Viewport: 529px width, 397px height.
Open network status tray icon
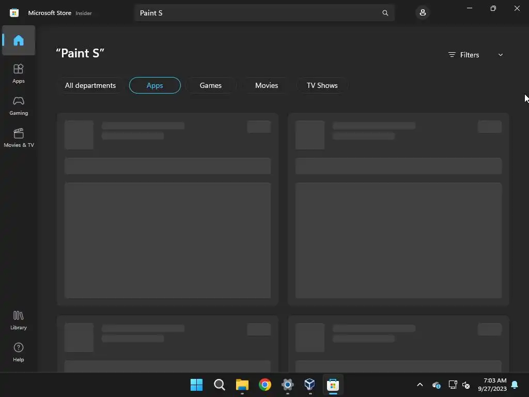(x=453, y=385)
